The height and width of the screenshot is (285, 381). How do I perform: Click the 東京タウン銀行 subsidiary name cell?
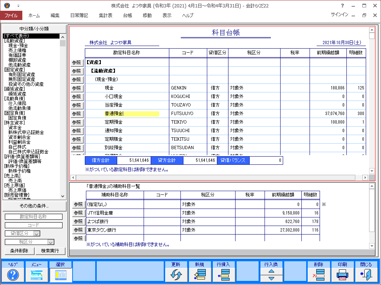pyautogui.click(x=115, y=230)
